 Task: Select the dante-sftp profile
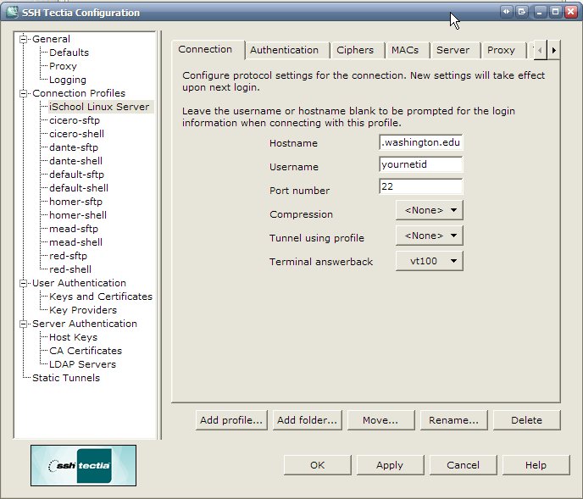pos(74,147)
